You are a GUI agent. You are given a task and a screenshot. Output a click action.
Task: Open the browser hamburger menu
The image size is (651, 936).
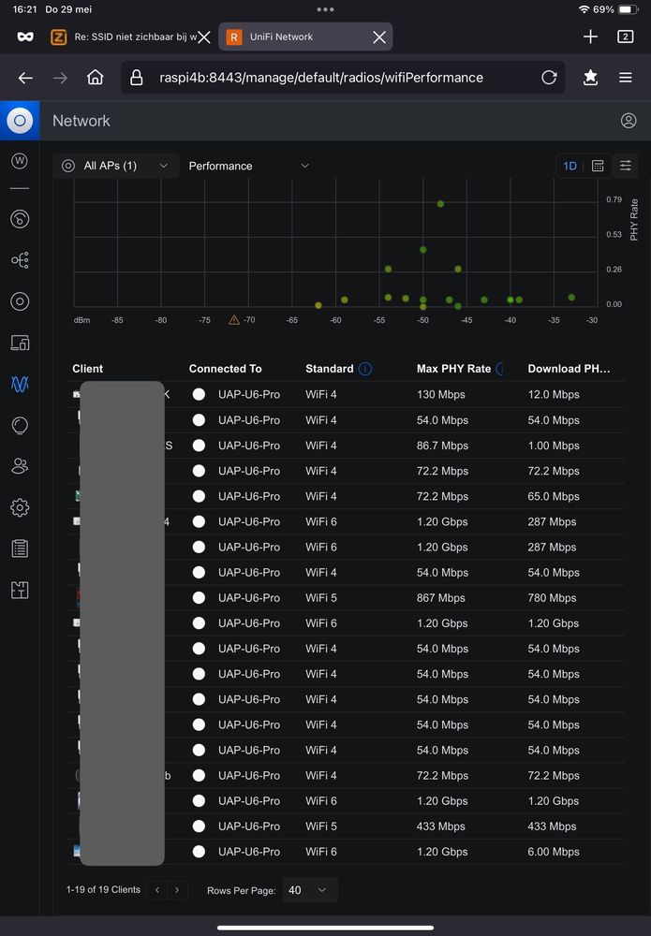tap(626, 78)
